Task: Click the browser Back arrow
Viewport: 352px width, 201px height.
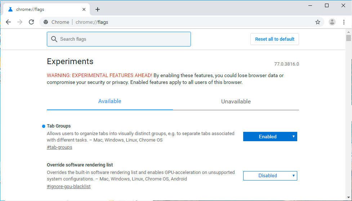Action: coord(8,22)
